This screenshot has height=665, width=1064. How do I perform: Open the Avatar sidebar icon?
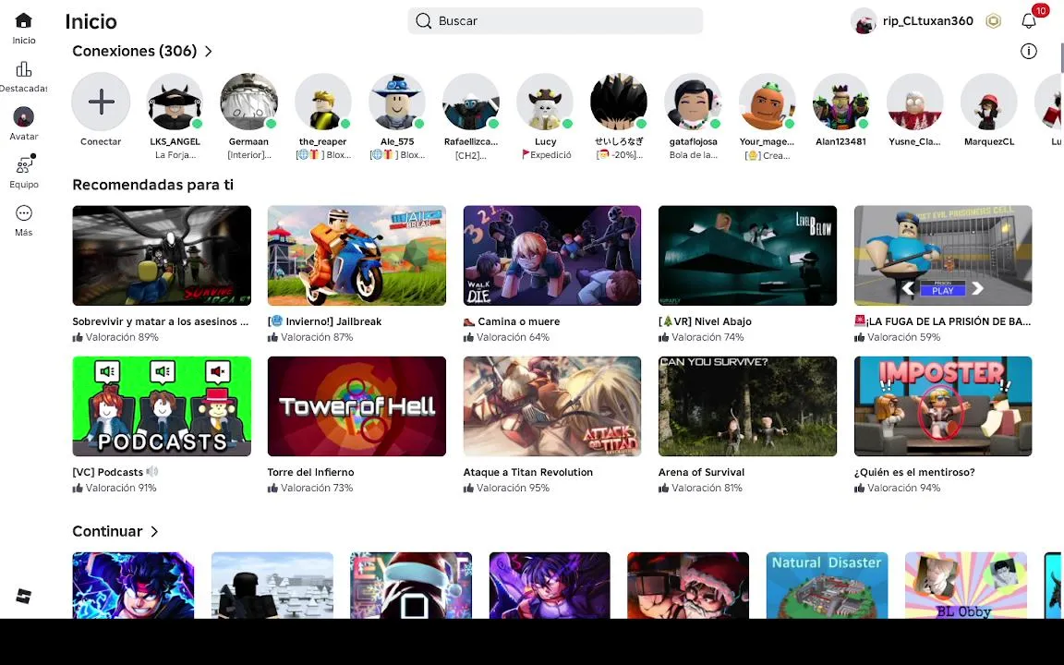pos(24,116)
